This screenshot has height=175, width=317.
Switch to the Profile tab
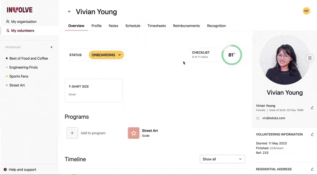click(96, 26)
